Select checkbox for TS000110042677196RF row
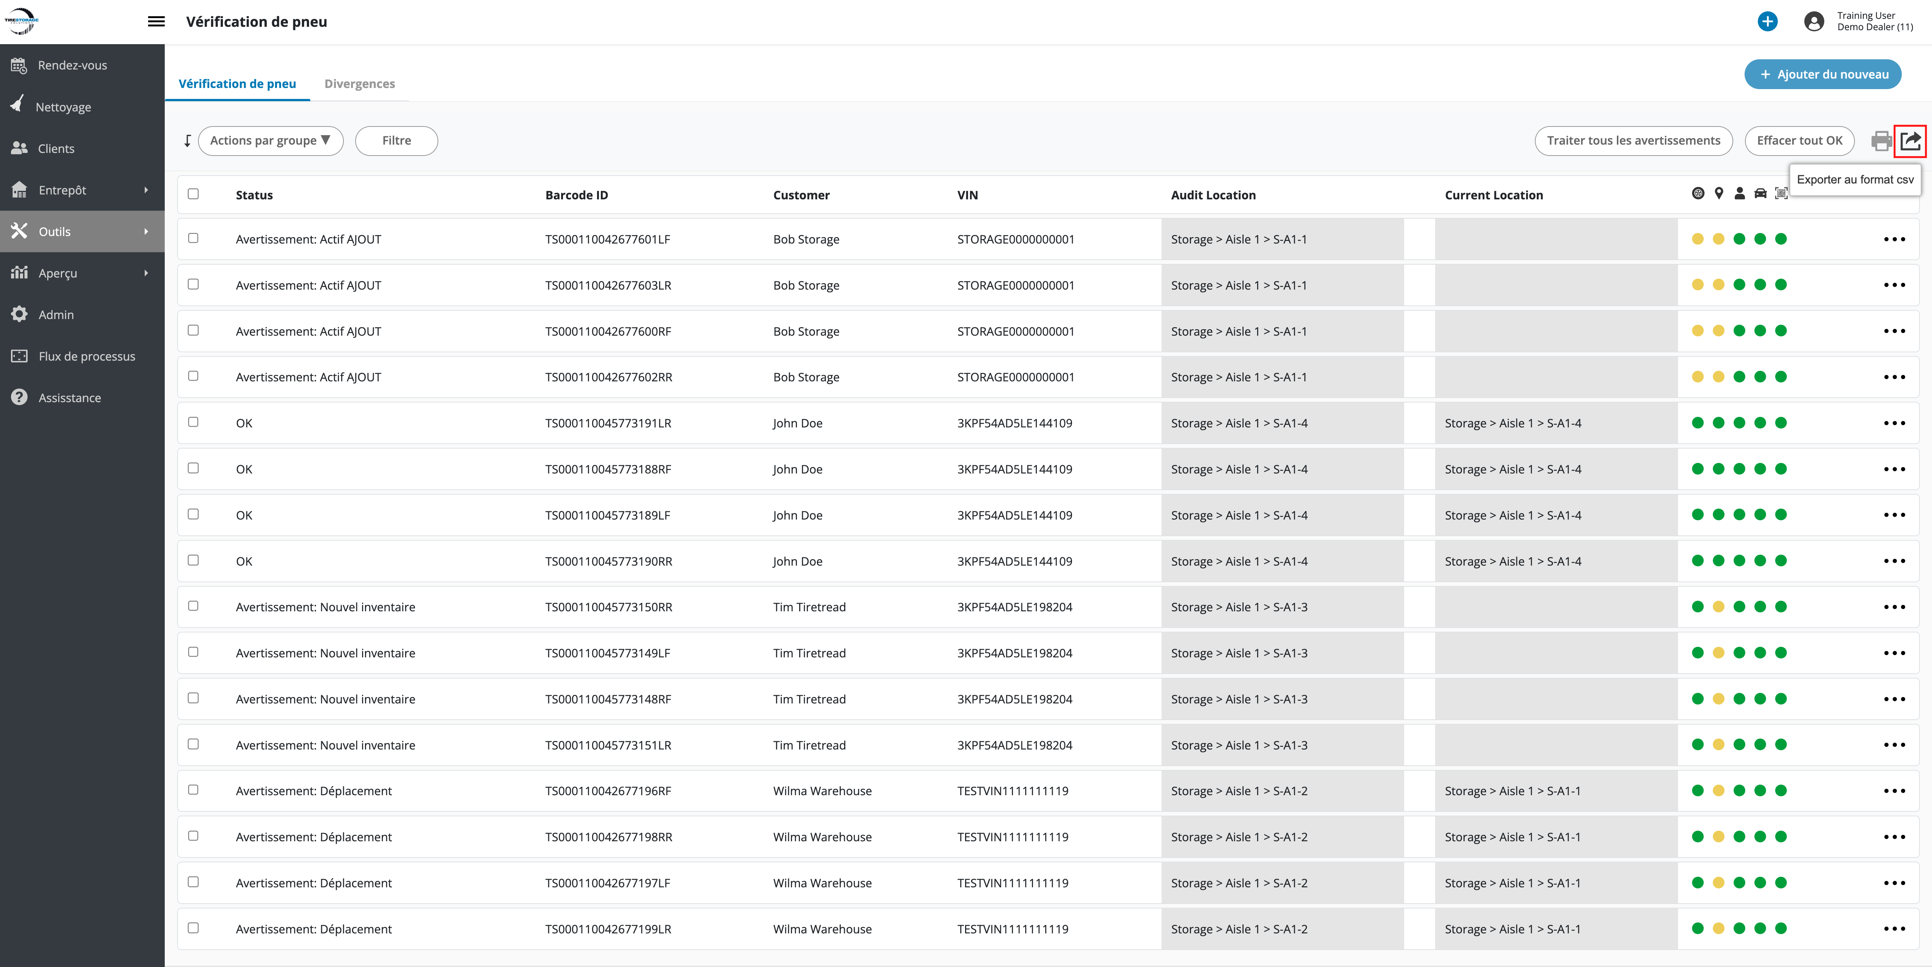1932x967 pixels. (x=193, y=790)
